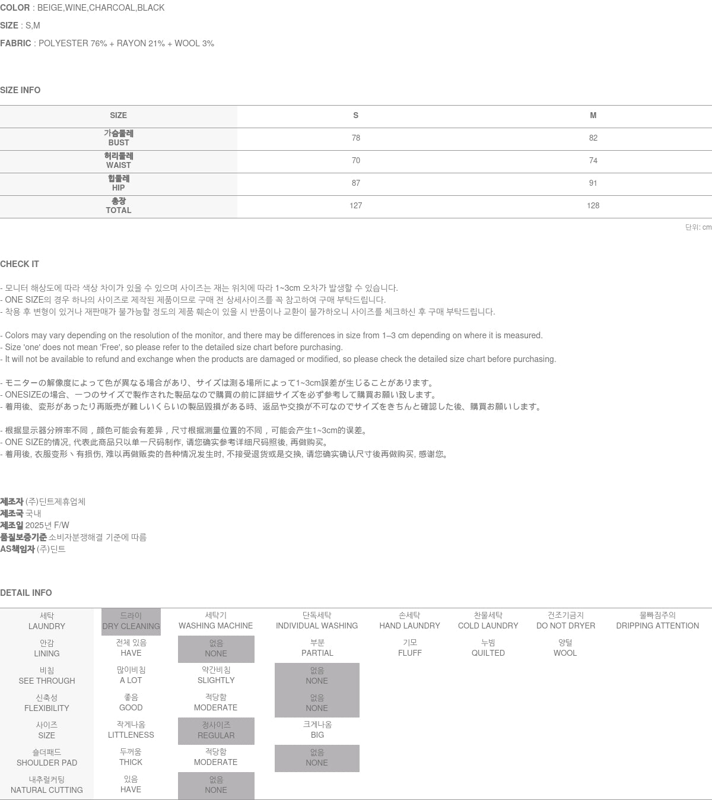The image size is (712, 800).
Task: Select the 128 total length value
Action: pyautogui.click(x=593, y=206)
